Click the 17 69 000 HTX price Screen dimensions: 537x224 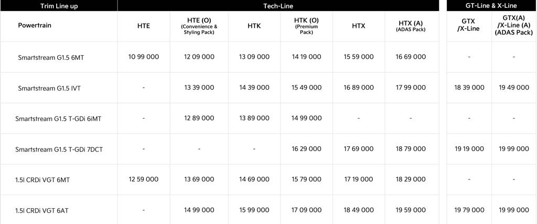coord(359,149)
